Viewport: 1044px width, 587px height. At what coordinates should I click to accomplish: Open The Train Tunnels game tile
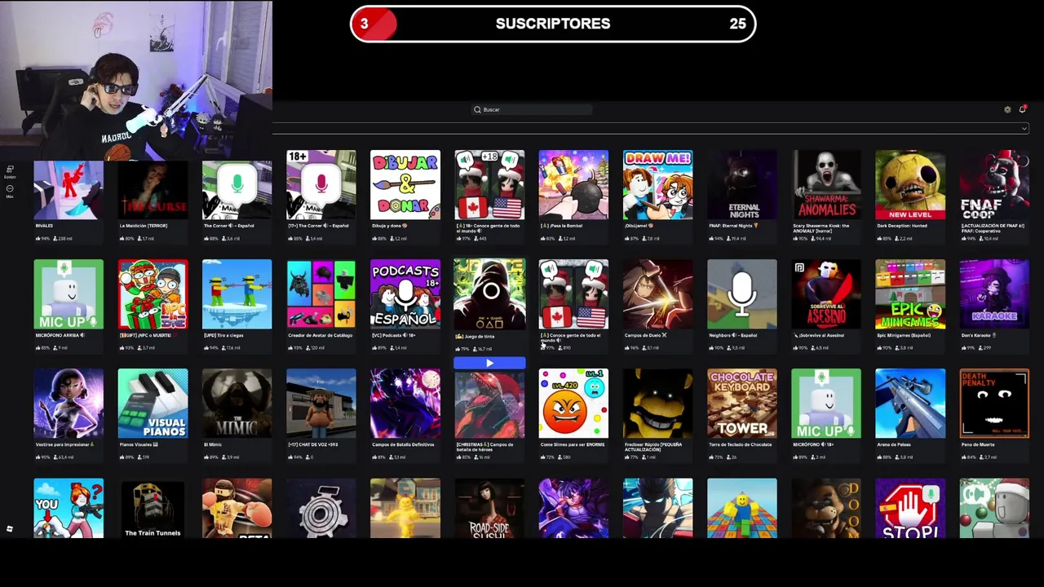click(153, 509)
